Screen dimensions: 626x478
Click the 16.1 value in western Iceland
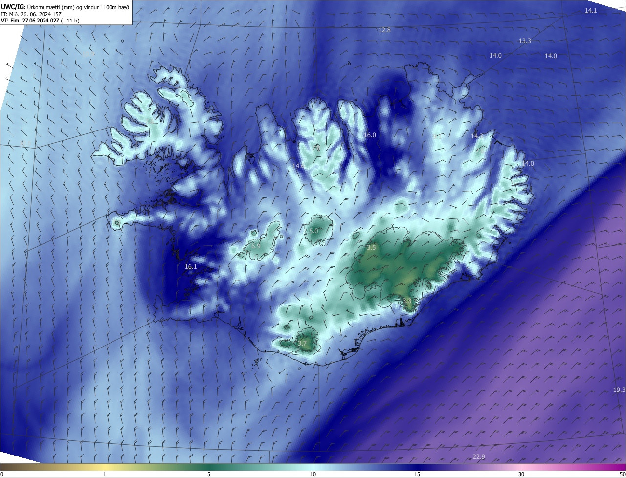191,267
